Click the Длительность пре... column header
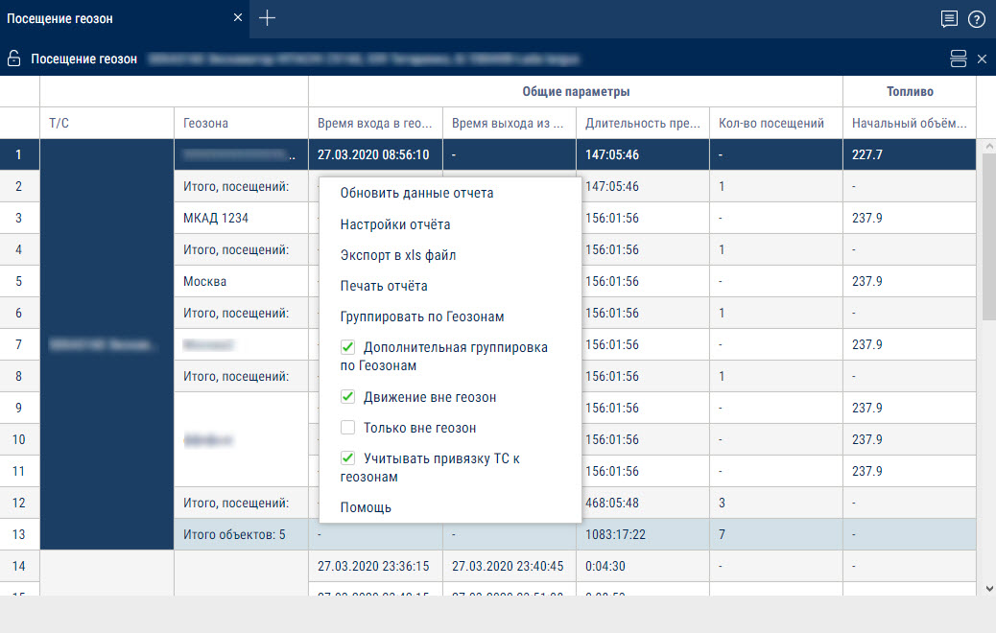The width and height of the screenshot is (996, 633). (x=643, y=123)
